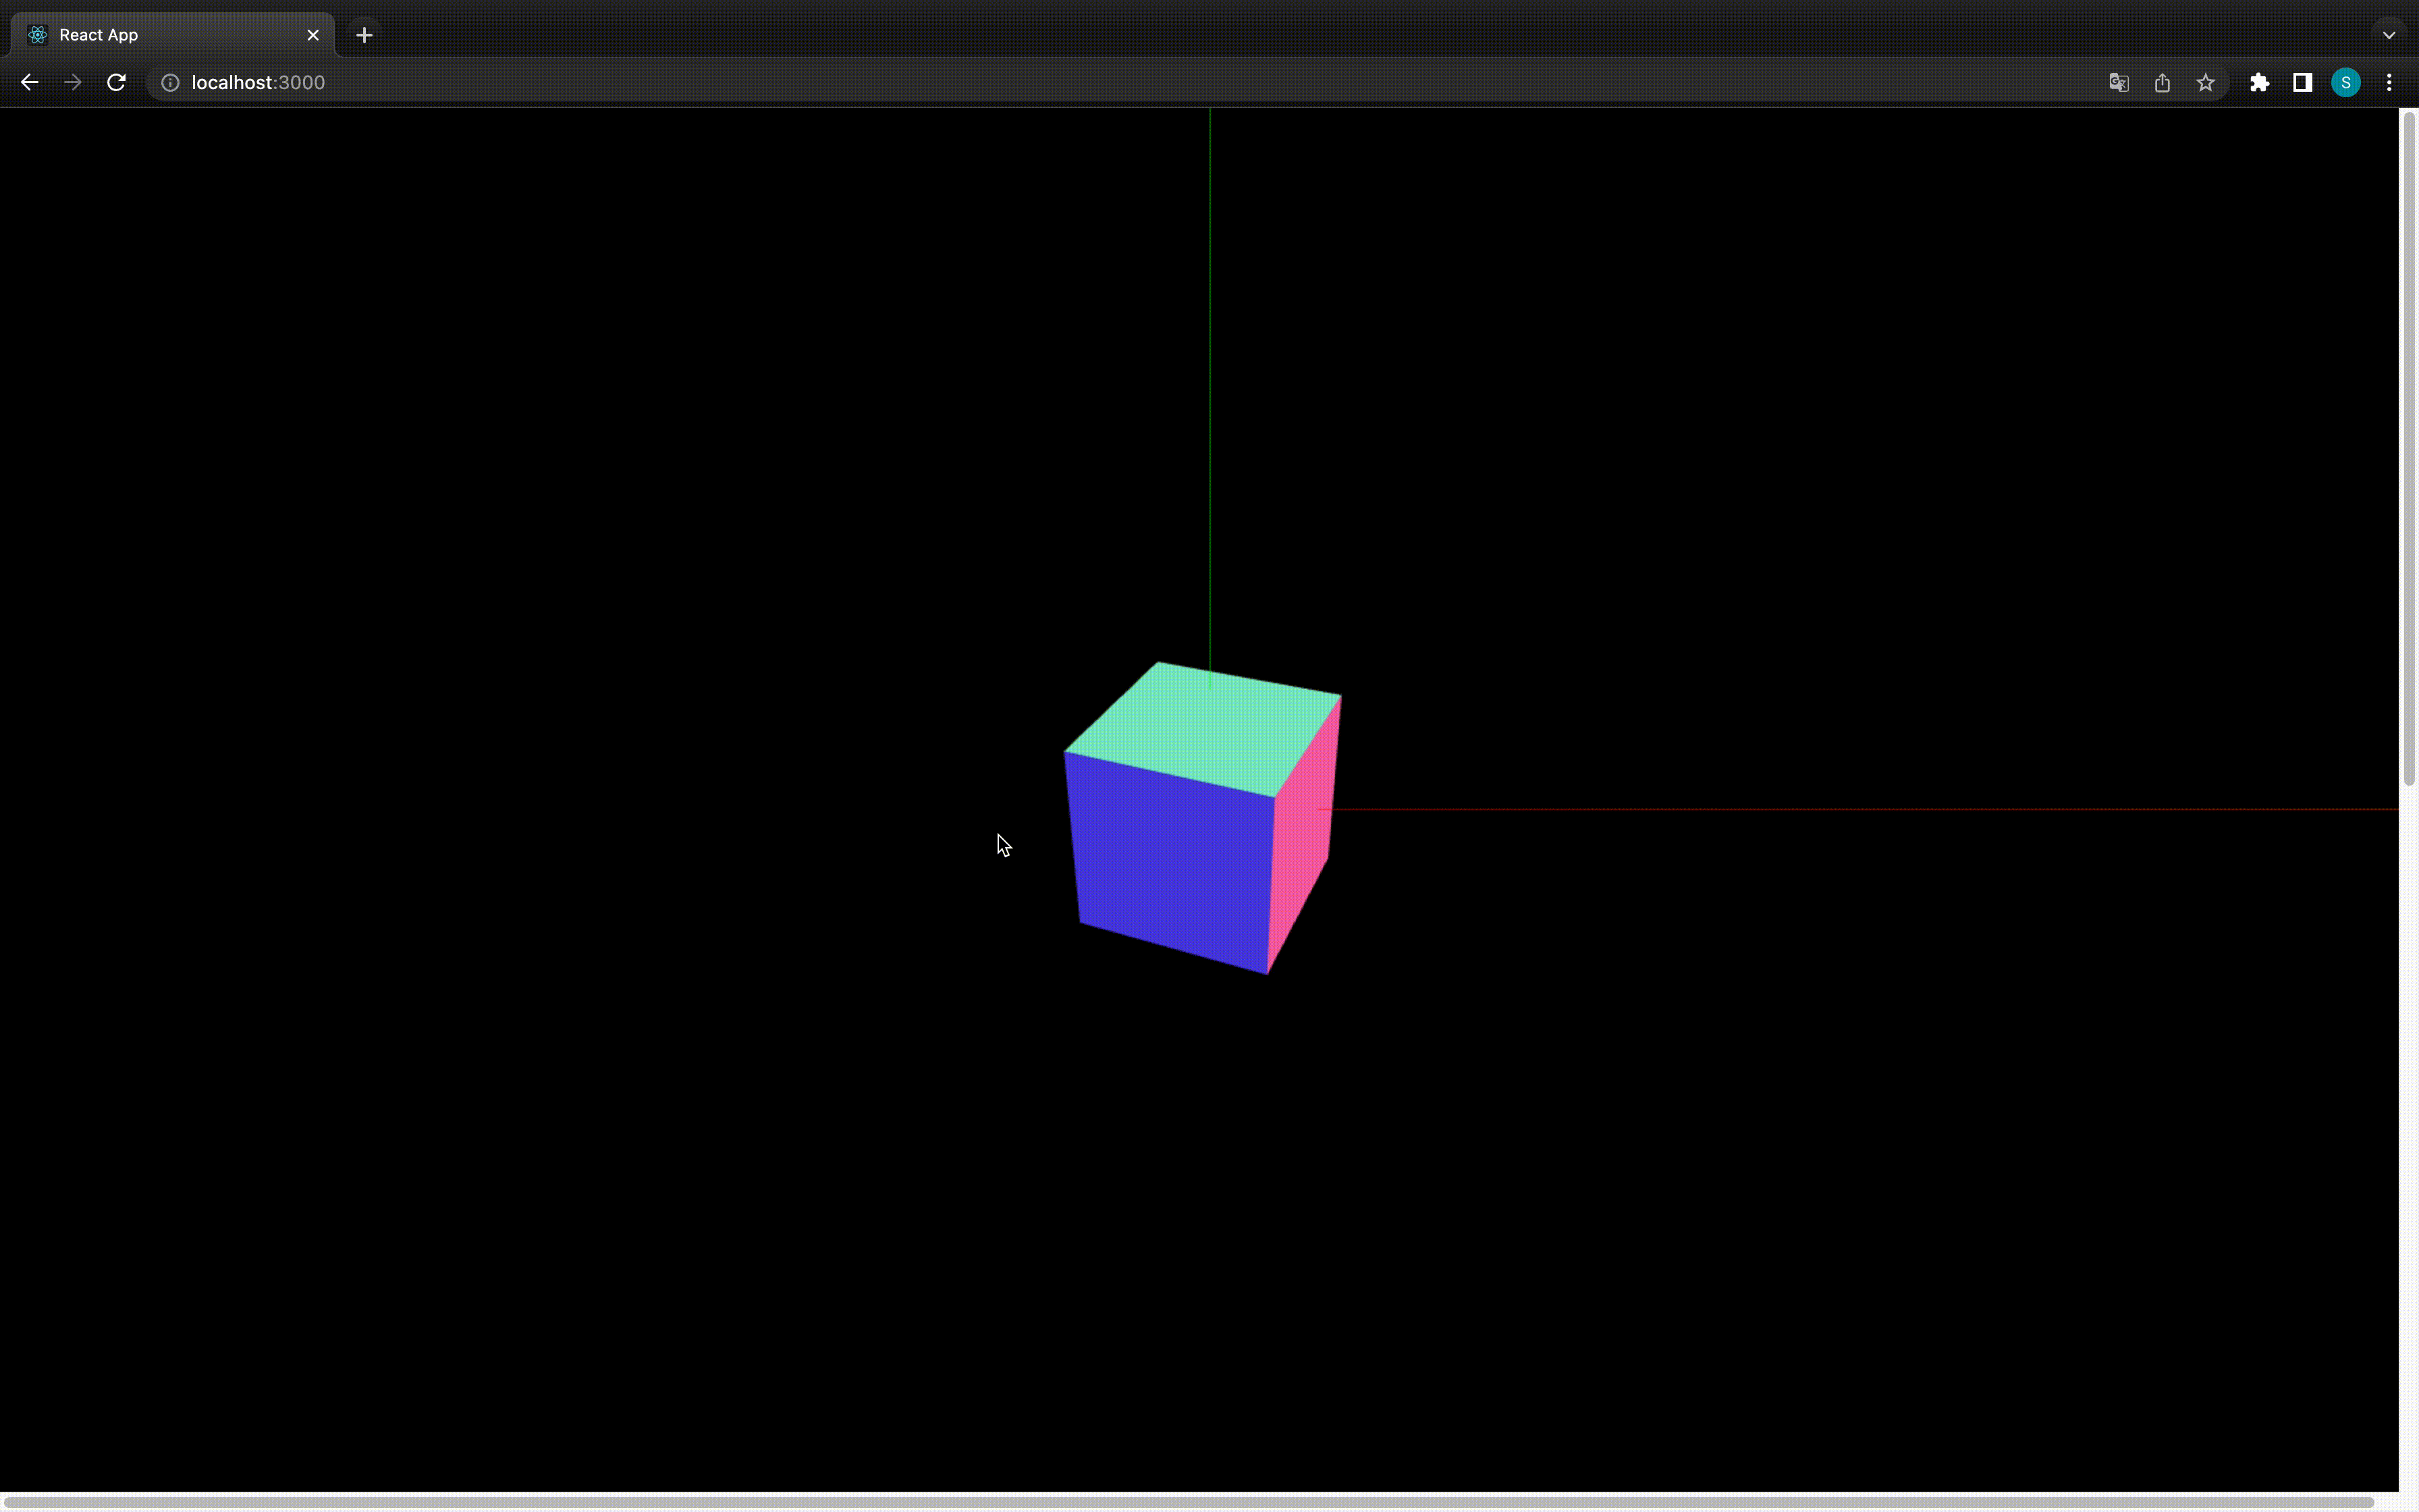Bookmark the page via the star icon

[x=2205, y=82]
